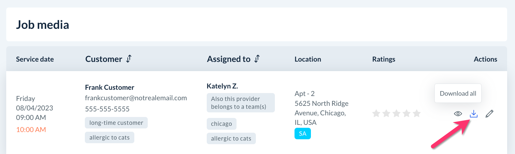Click the eye icon to view media
Viewport: 515px width, 154px height.
(458, 114)
